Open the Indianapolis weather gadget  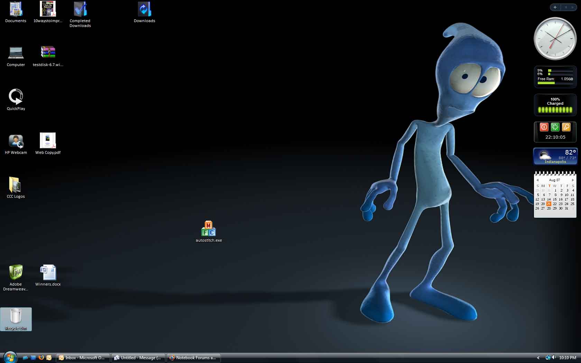click(x=555, y=156)
